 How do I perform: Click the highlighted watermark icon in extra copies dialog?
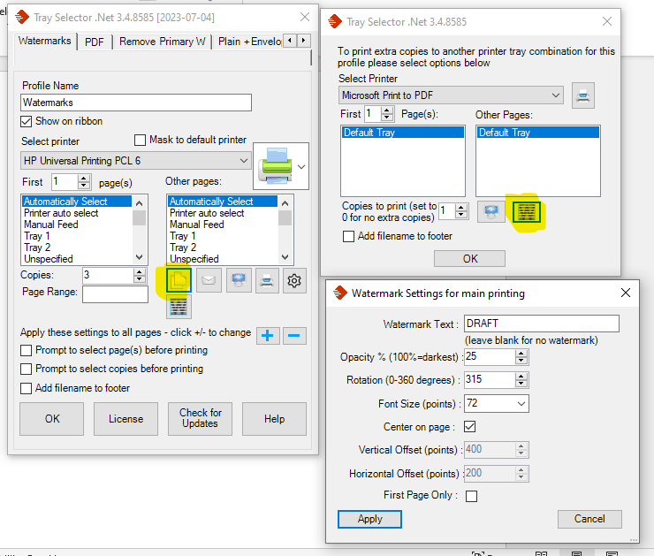528,211
